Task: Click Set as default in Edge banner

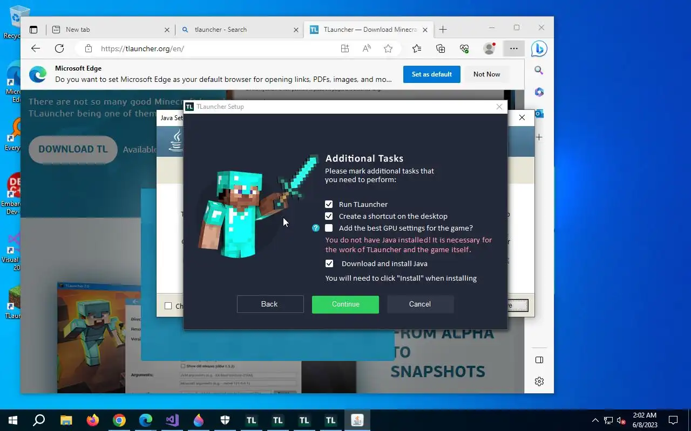Action: click(x=432, y=74)
